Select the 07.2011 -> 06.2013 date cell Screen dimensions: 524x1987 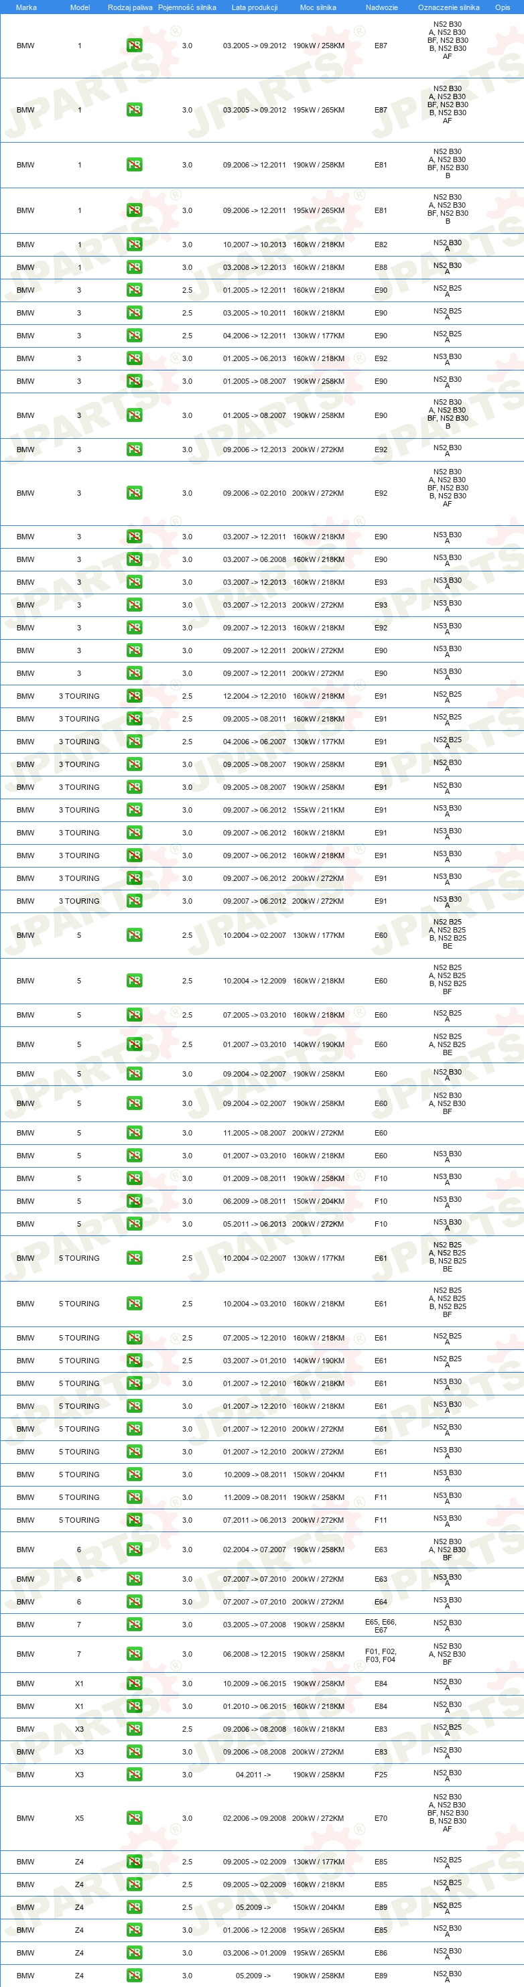[255, 1519]
